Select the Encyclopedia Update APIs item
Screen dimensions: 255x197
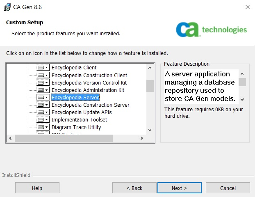[81, 112]
